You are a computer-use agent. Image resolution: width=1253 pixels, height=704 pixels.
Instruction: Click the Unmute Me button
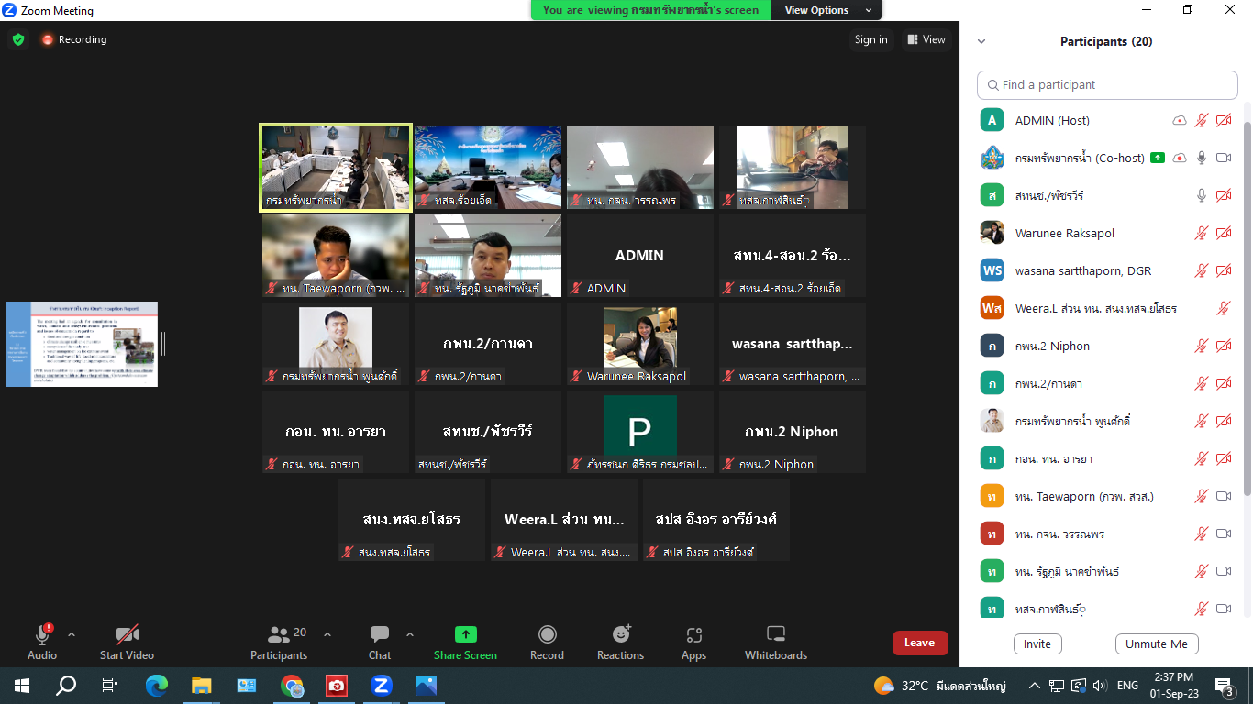coord(1156,643)
